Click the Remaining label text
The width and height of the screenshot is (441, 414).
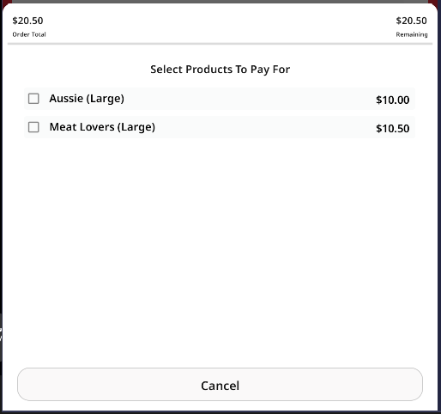pyautogui.click(x=412, y=34)
